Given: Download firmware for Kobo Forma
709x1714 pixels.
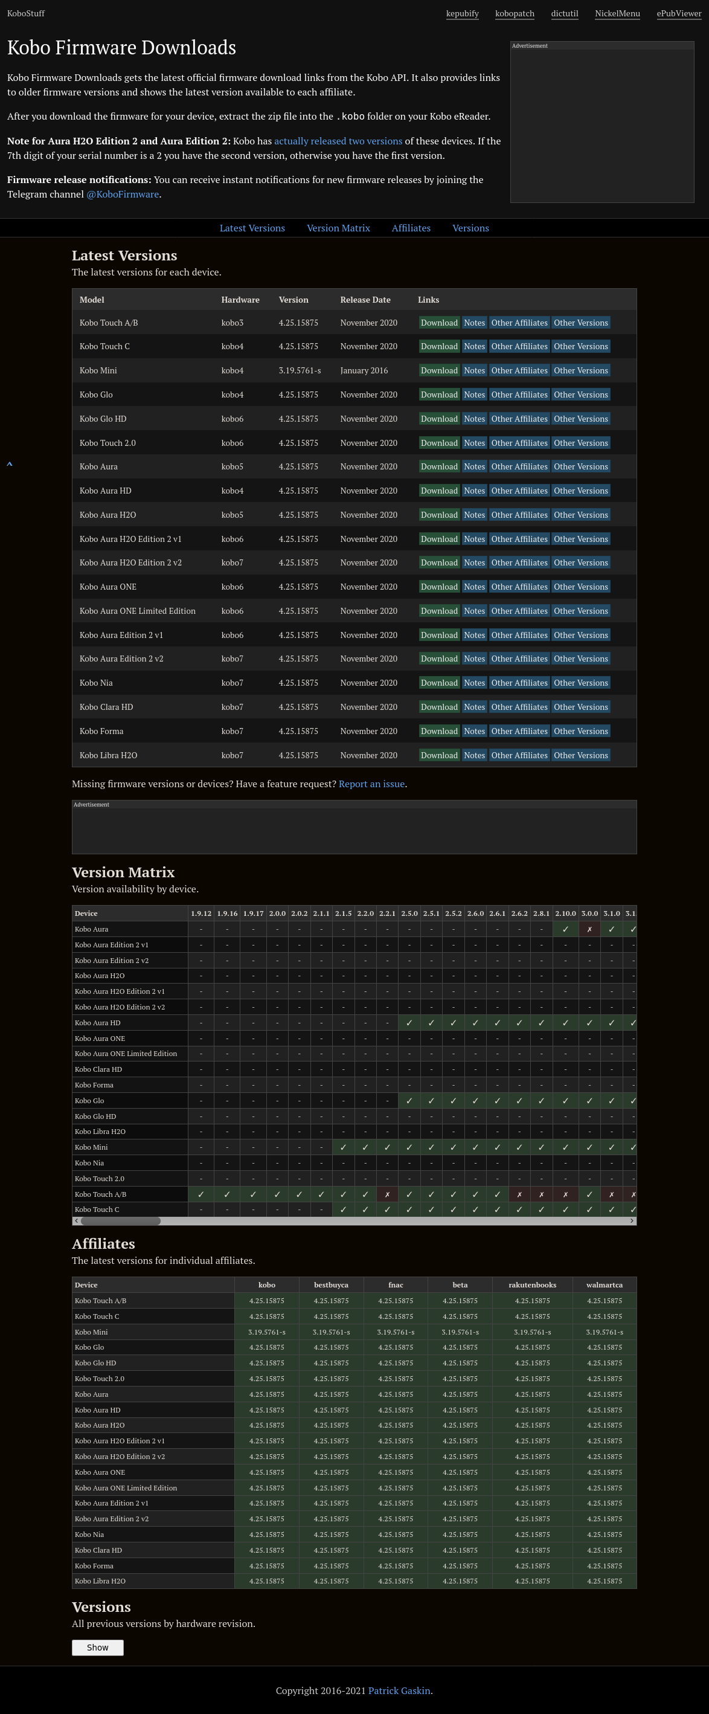Looking at the screenshot, I should 439,731.
